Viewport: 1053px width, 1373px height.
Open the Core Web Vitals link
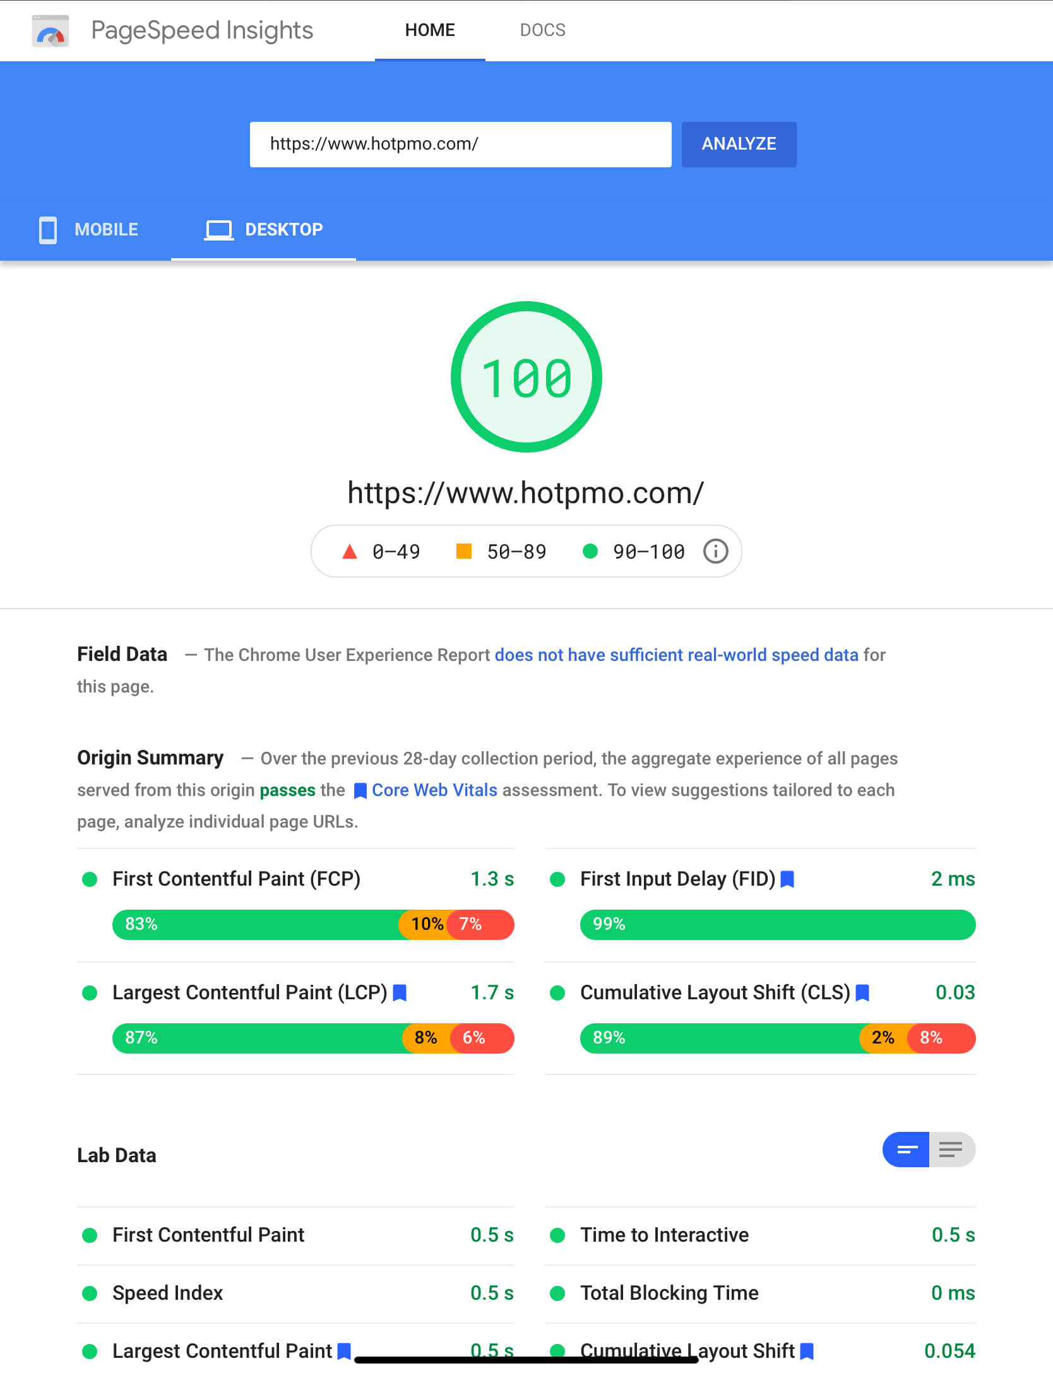point(434,790)
